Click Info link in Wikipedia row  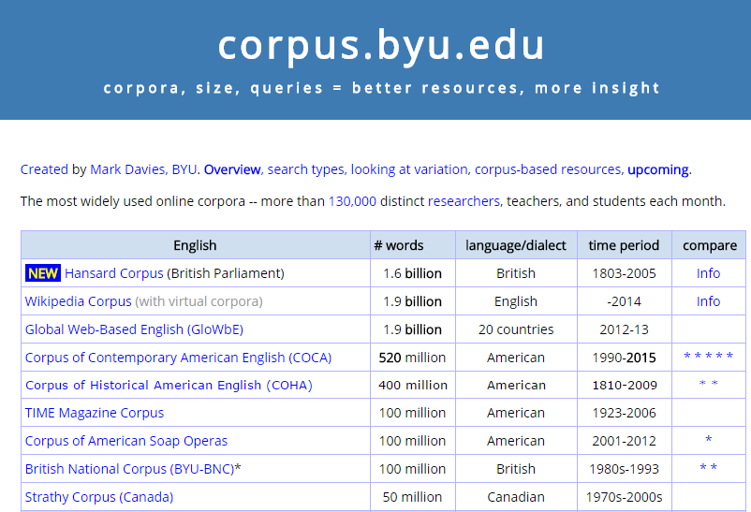[708, 301]
